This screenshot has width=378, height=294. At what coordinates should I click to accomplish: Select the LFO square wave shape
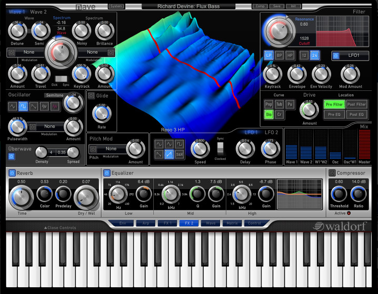(179, 144)
